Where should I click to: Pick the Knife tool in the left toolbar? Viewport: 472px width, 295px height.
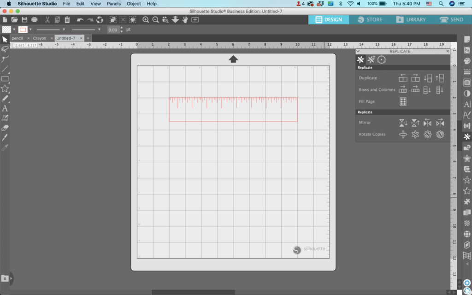pyautogui.click(x=5, y=137)
